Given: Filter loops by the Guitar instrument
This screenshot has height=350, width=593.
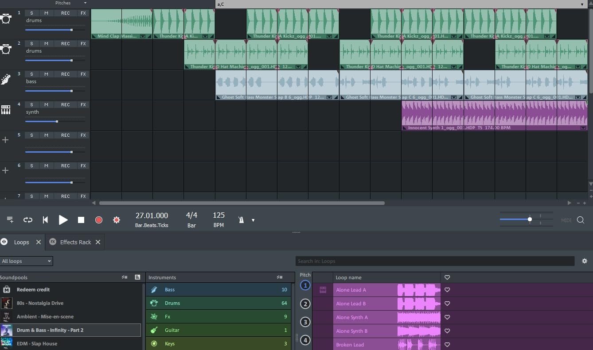Looking at the screenshot, I should (218, 330).
